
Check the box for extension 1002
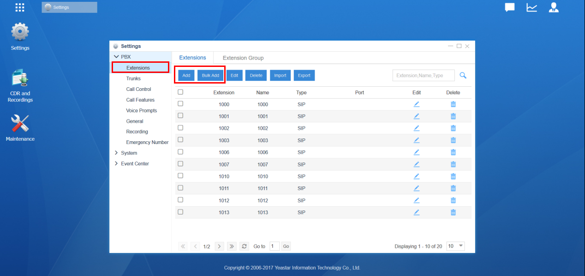pos(180,128)
